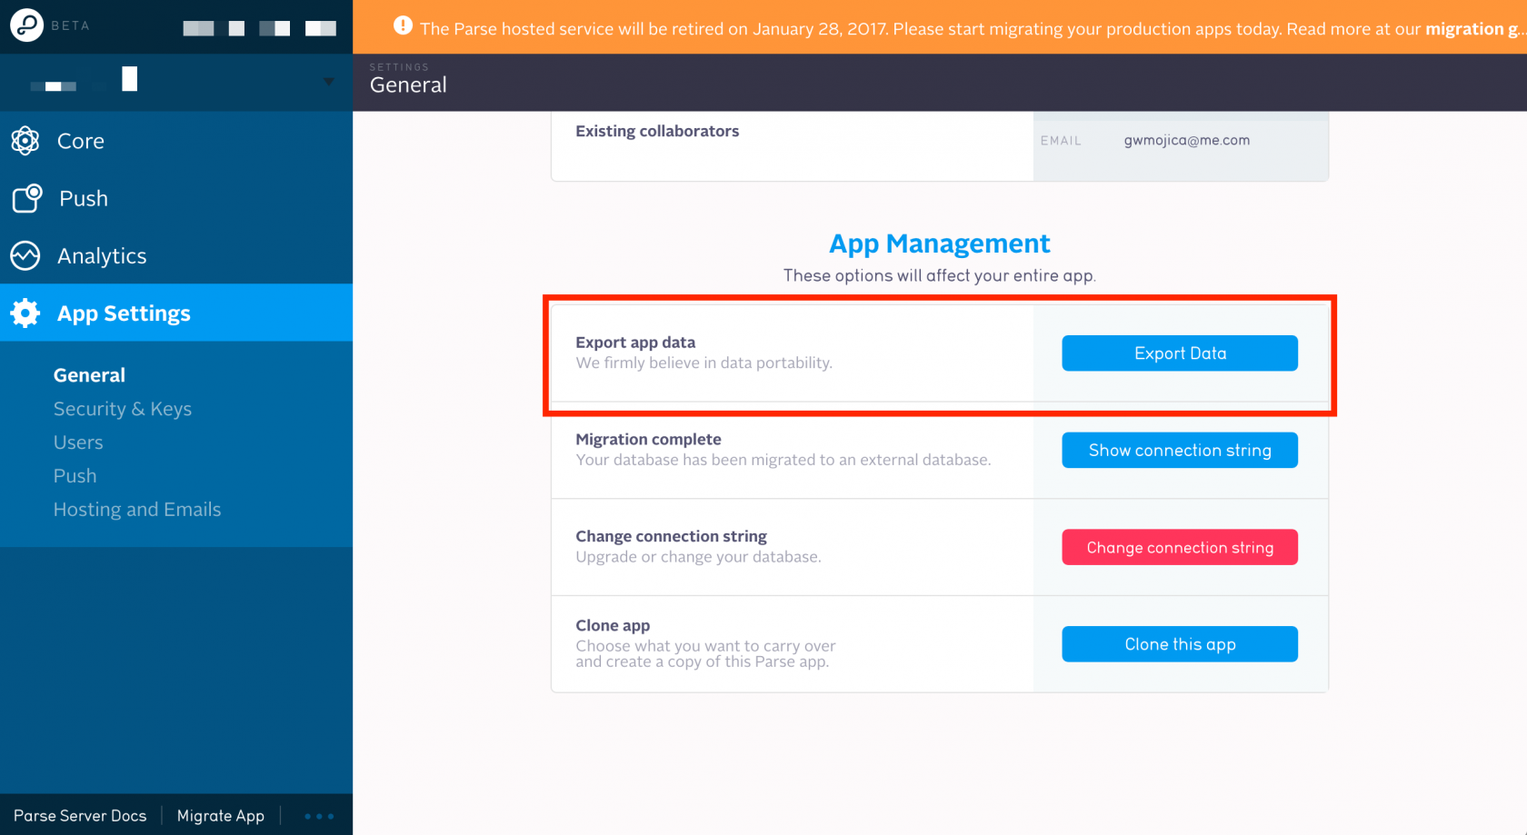Open Push under App Settings submenu
The height and width of the screenshot is (835, 1527).
(x=75, y=476)
